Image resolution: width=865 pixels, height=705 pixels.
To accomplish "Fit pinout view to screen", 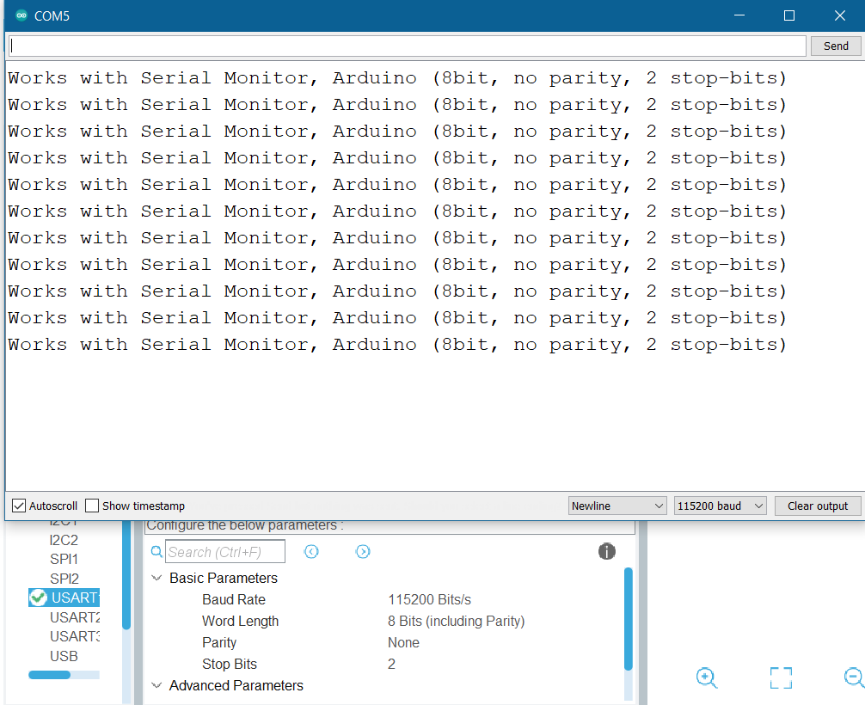I will coord(781,677).
